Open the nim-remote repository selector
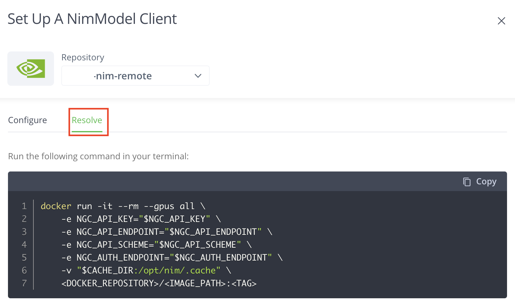This screenshot has height=305, width=515. tap(129, 76)
